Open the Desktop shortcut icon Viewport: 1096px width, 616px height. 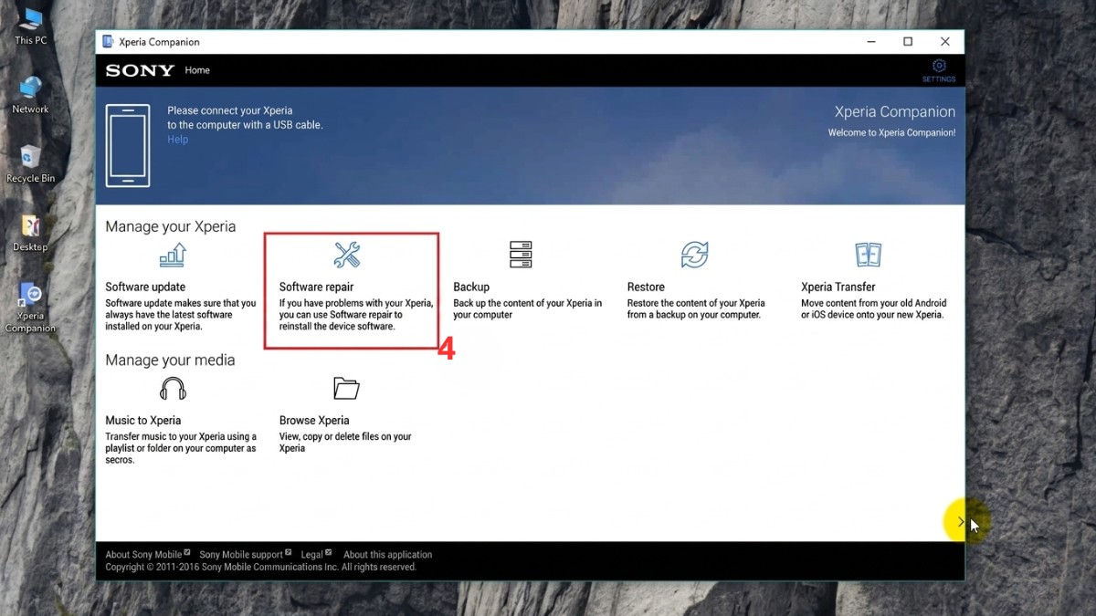point(30,234)
